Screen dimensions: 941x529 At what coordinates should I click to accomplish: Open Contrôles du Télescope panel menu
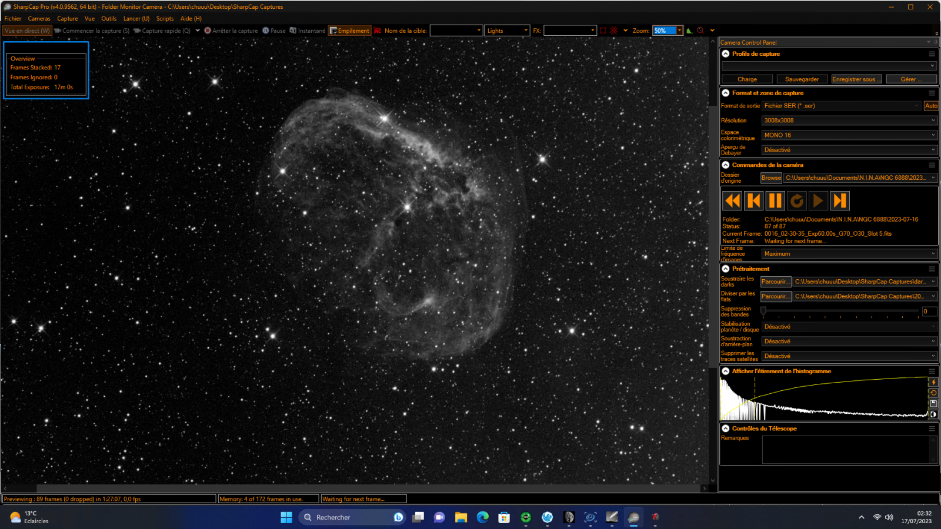(932, 428)
